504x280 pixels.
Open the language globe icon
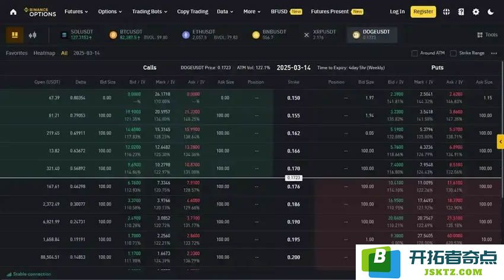coord(446,12)
